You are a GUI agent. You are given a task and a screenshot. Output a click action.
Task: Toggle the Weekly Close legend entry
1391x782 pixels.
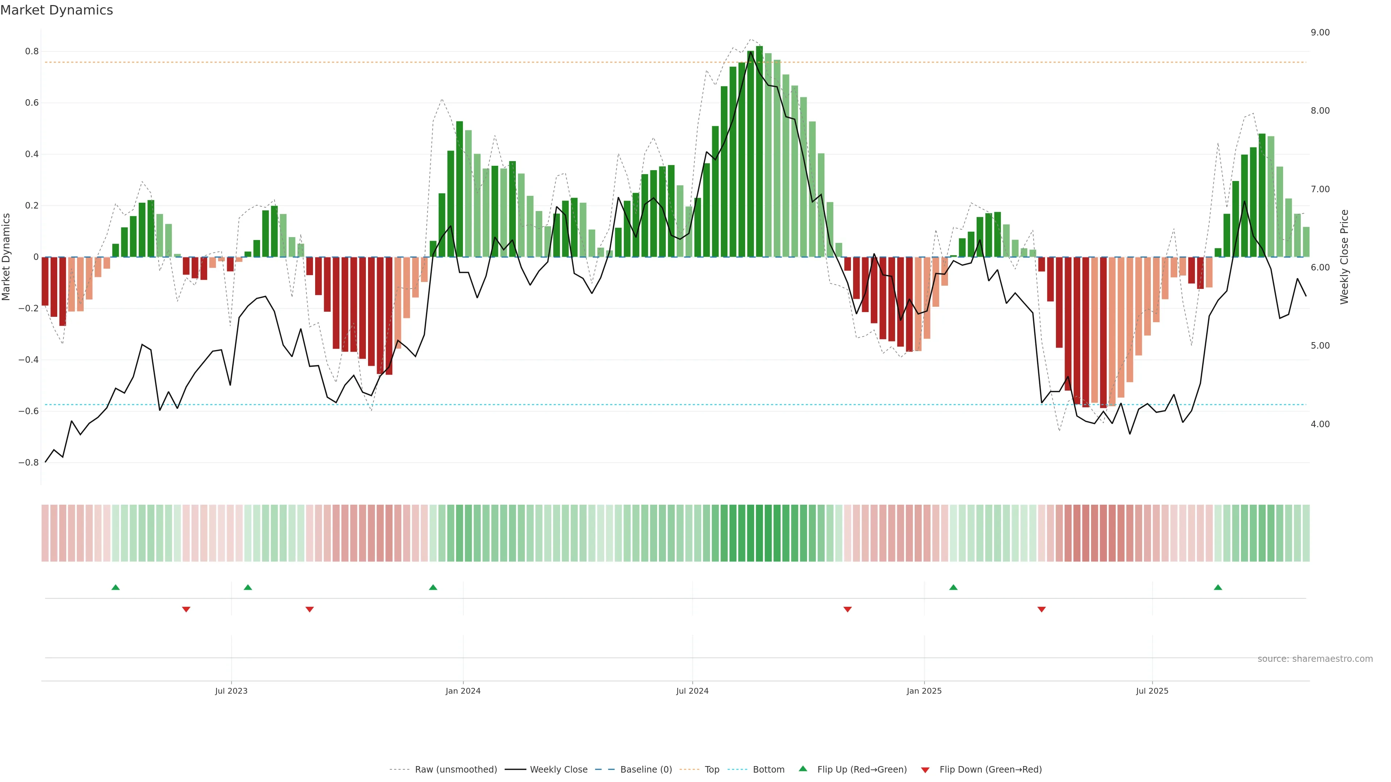click(558, 769)
